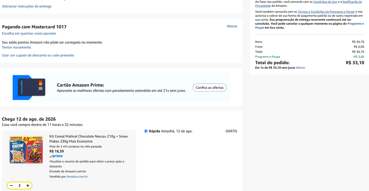
Task: Click Mais de 2 mil compras text
Action: click(x=75, y=146)
